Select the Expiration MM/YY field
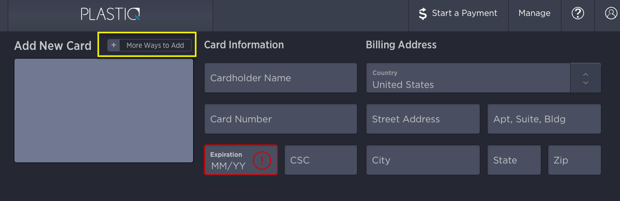 point(241,160)
